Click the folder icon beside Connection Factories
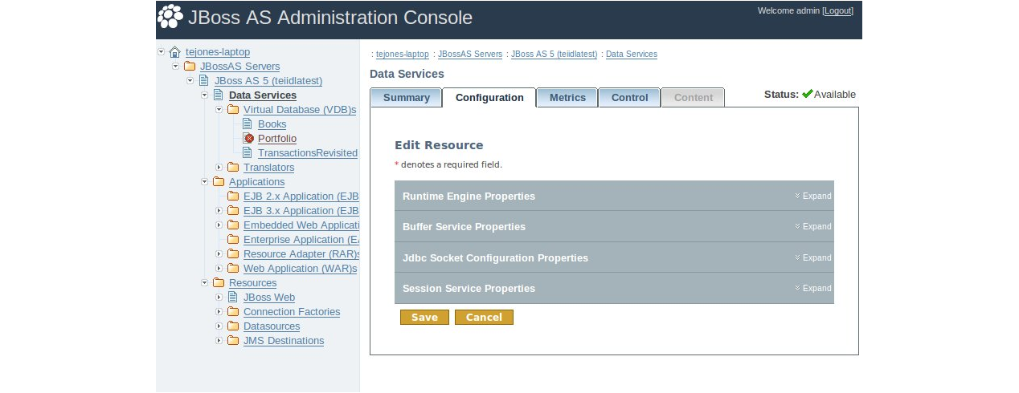1019x393 pixels. pos(233,312)
